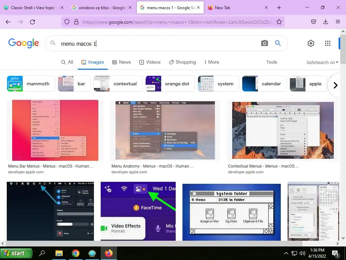This screenshot has height=260, width=346.
Task: Switch to Firefox on the taskbar
Action: [x=108, y=253]
